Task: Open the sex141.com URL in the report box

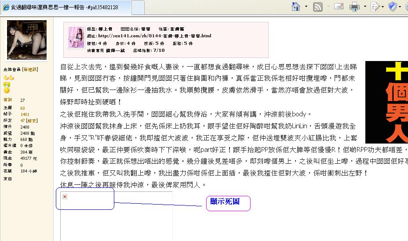Action: tap(155, 36)
